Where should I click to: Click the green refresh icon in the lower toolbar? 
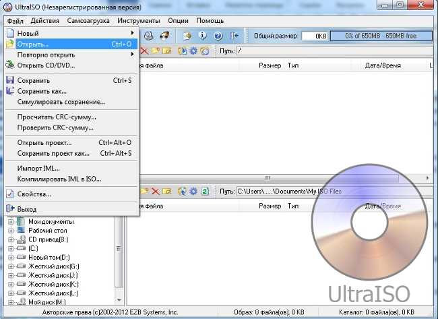[x=205, y=192]
